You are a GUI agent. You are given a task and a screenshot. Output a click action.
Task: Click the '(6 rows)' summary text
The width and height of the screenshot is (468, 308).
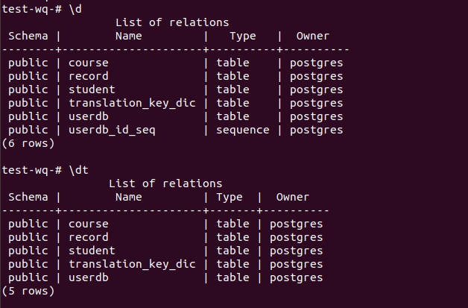28,143
